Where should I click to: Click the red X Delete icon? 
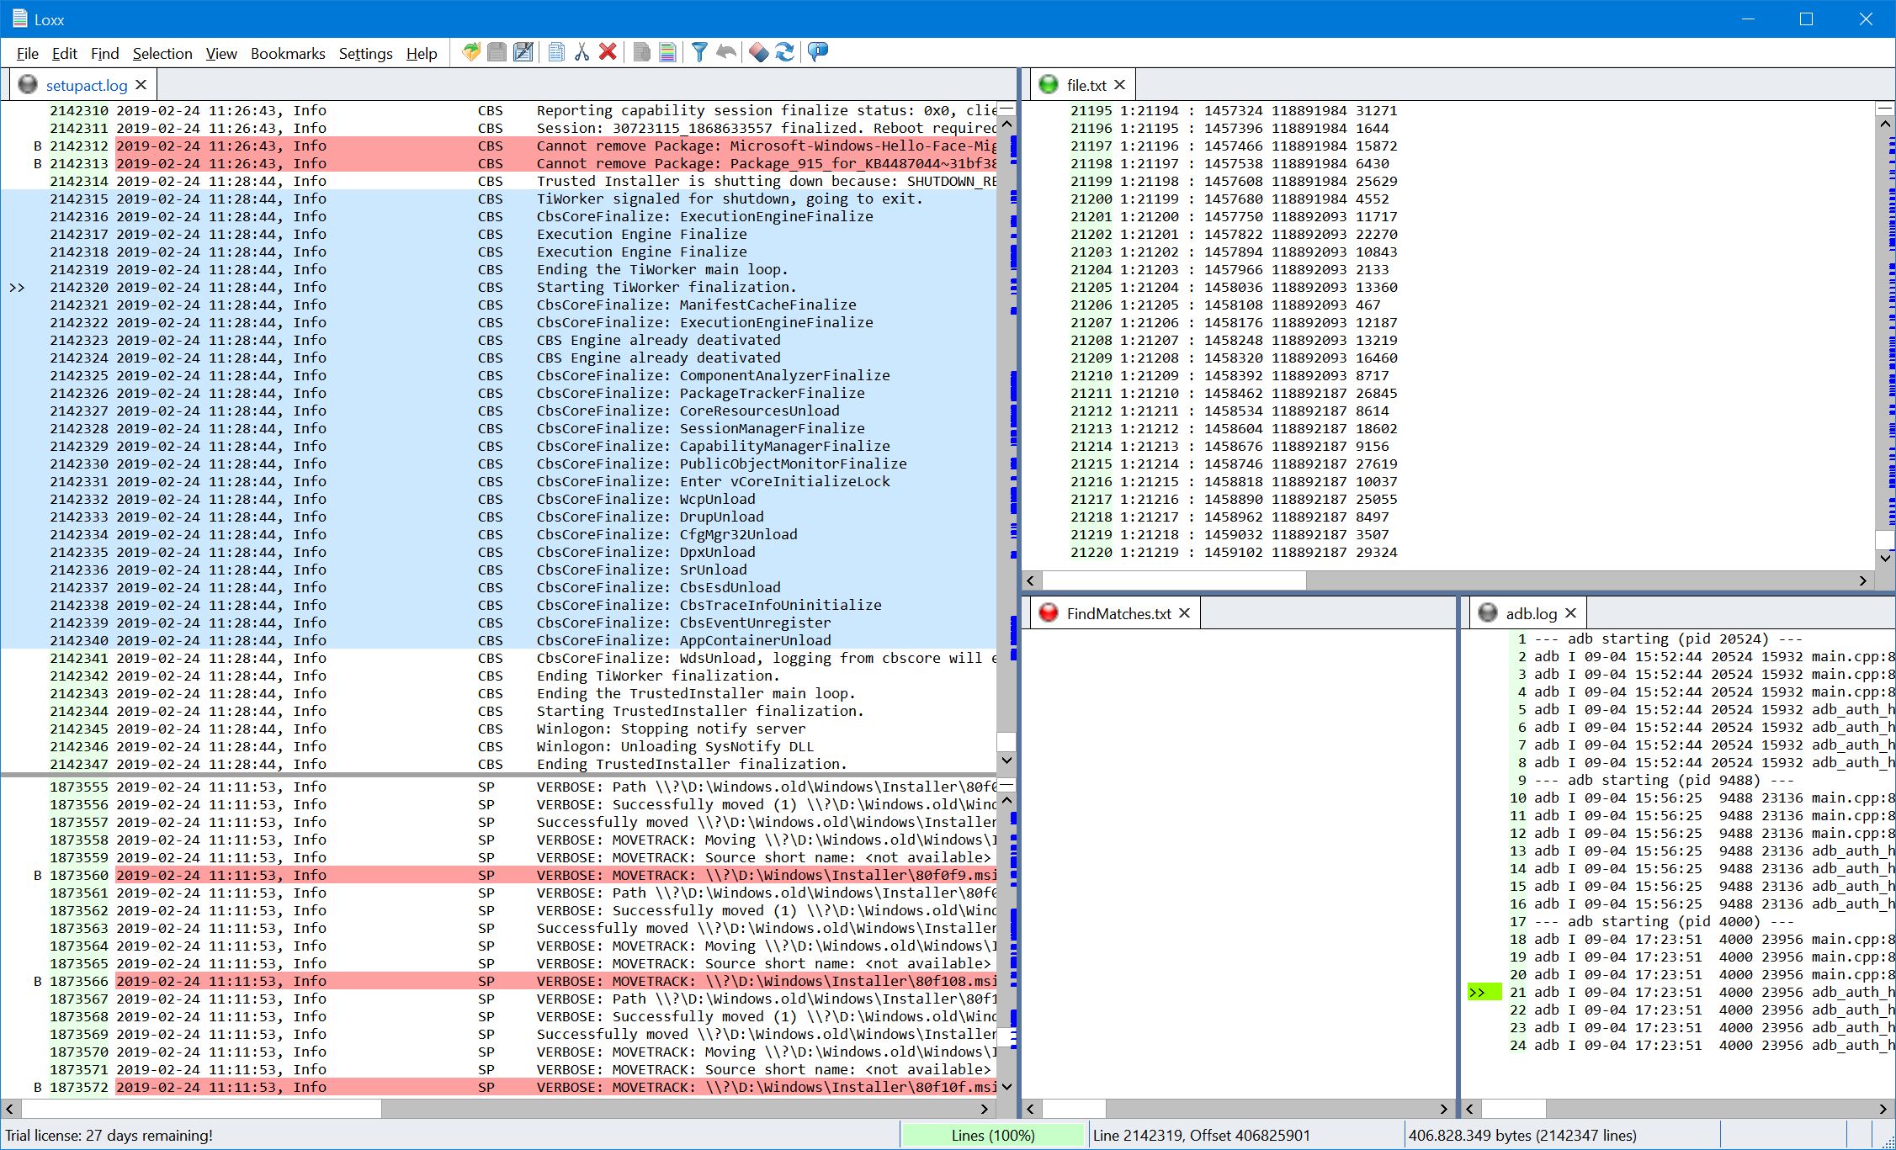(608, 52)
